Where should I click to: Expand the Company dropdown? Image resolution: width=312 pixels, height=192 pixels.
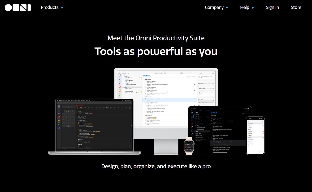pyautogui.click(x=216, y=8)
